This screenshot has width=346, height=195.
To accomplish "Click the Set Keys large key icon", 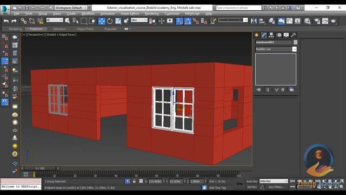I will 239,184.
